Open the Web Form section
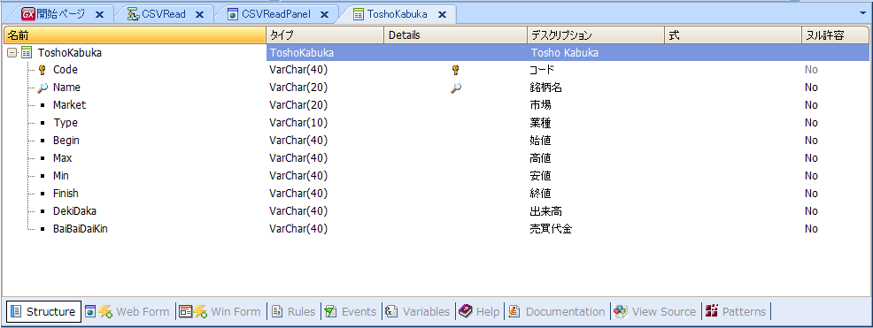The width and height of the screenshot is (873, 328). click(127, 311)
